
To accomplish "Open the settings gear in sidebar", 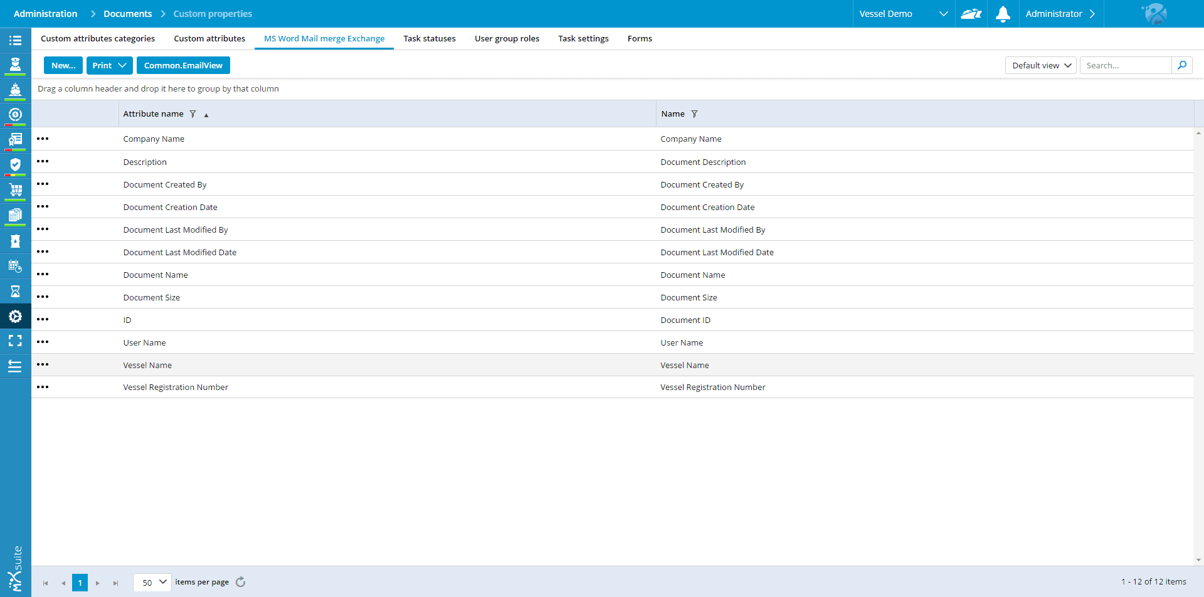I will pyautogui.click(x=15, y=317).
